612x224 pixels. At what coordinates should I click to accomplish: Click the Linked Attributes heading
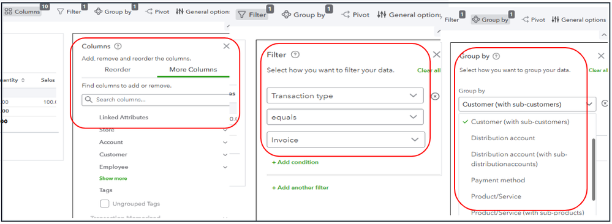click(x=123, y=117)
